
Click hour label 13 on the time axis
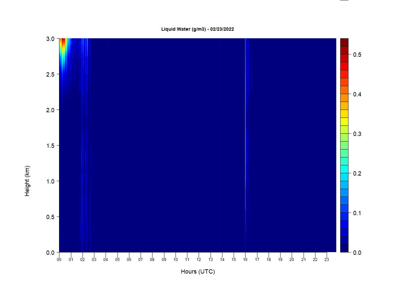(210, 259)
